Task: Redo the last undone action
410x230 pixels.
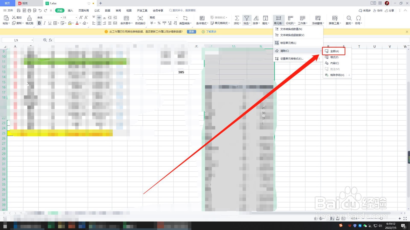Action: (x=46, y=10)
